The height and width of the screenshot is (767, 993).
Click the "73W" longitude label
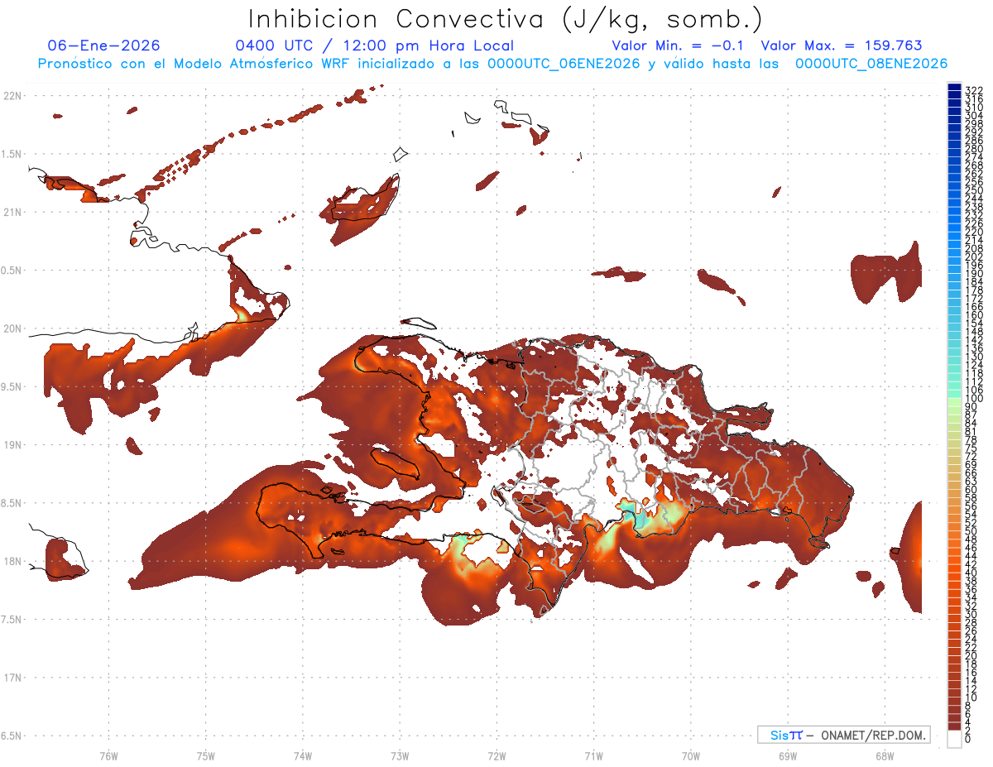pyautogui.click(x=400, y=755)
